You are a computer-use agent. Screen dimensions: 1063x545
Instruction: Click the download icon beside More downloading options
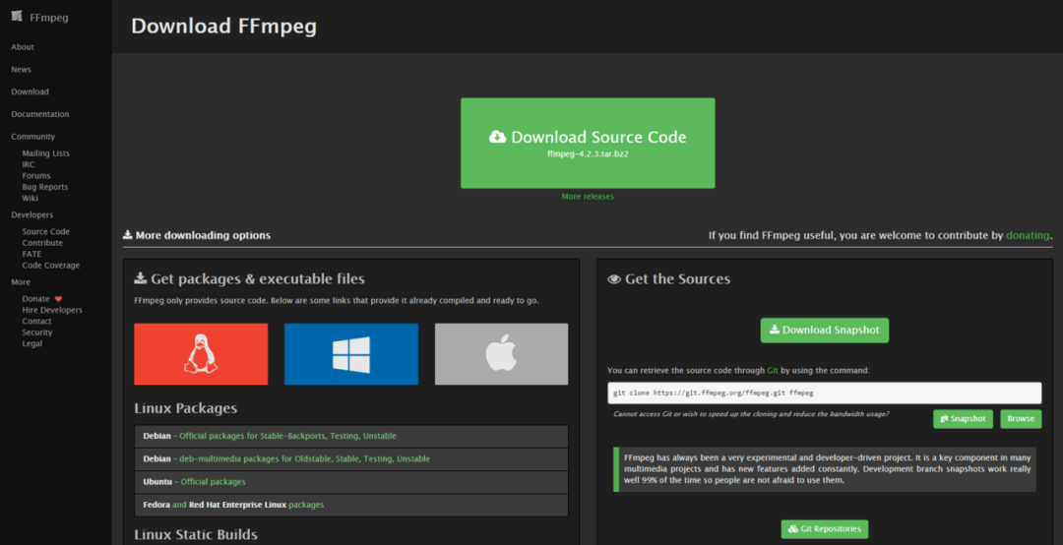pos(127,235)
